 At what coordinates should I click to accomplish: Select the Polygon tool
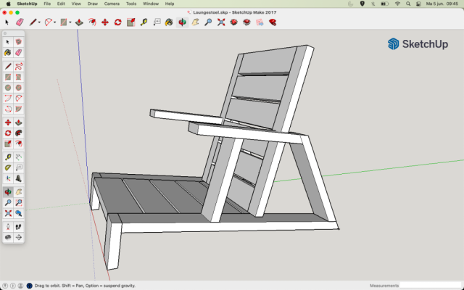(18, 88)
